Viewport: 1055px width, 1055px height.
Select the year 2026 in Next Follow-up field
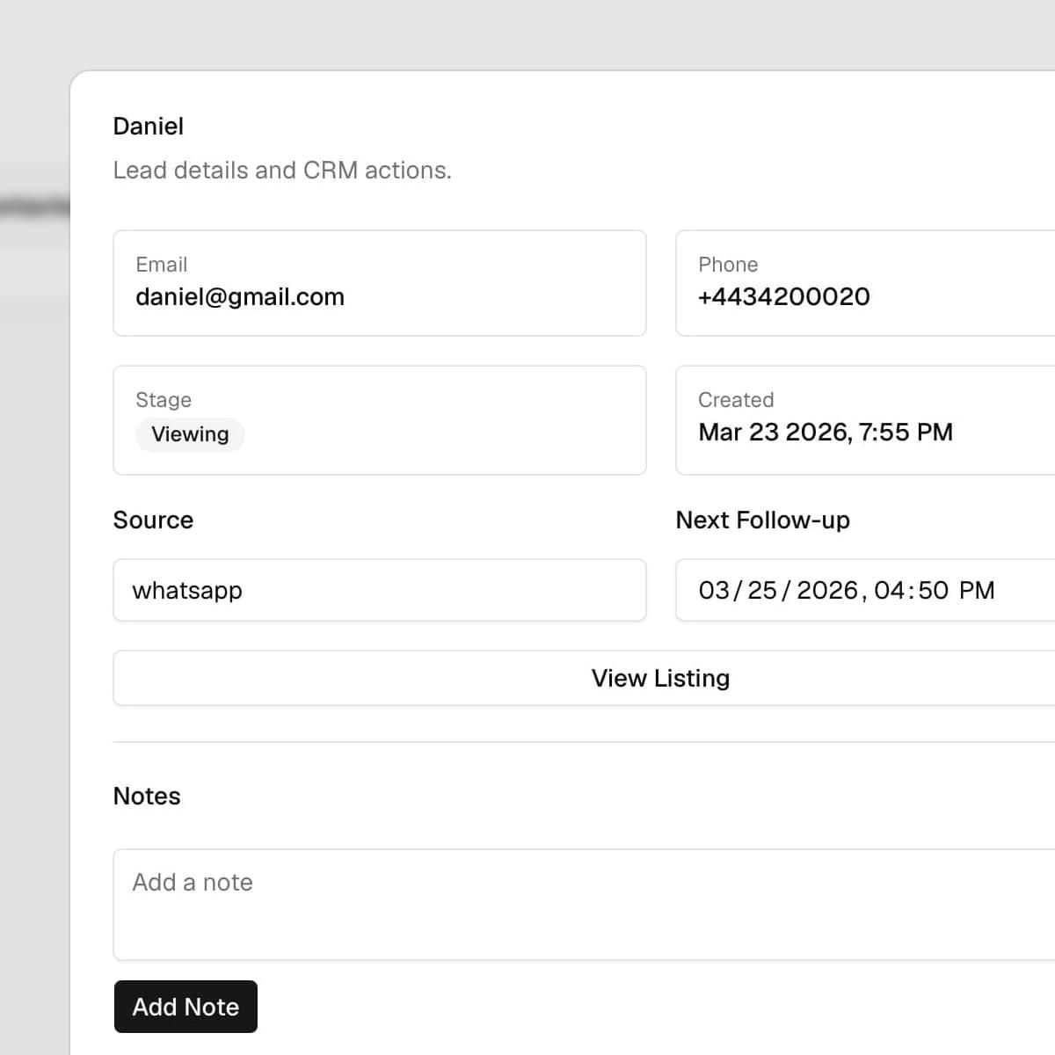tap(826, 590)
